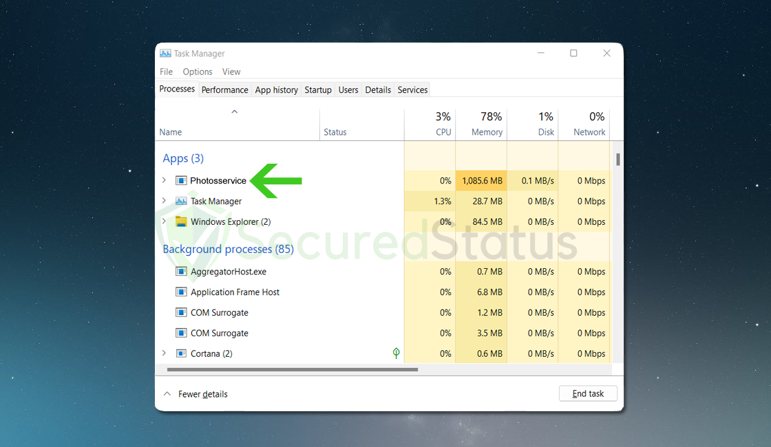Screen dimensions: 771x447
Task: Select the Photosservice process name
Action: [218, 181]
